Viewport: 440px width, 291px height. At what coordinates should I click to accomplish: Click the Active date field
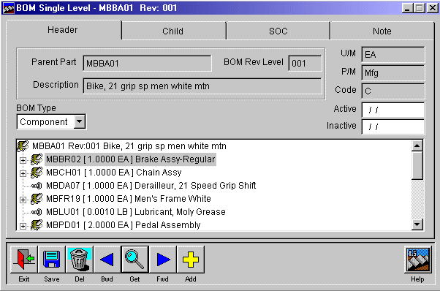(393, 110)
